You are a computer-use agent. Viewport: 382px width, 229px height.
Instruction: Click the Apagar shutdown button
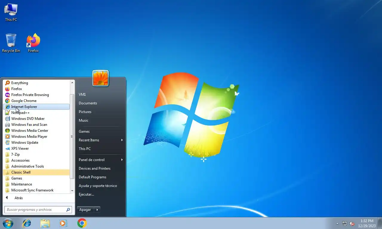[85, 210]
